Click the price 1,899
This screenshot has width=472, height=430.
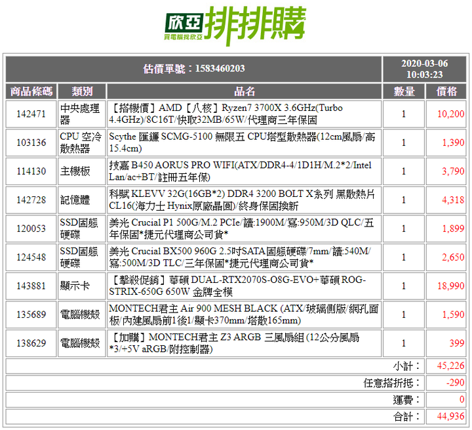tap(453, 228)
